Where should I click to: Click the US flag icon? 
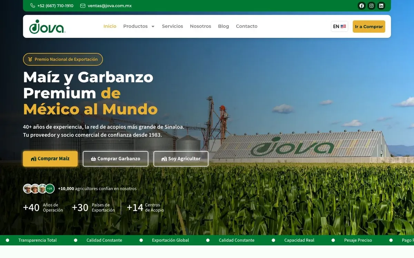click(343, 26)
